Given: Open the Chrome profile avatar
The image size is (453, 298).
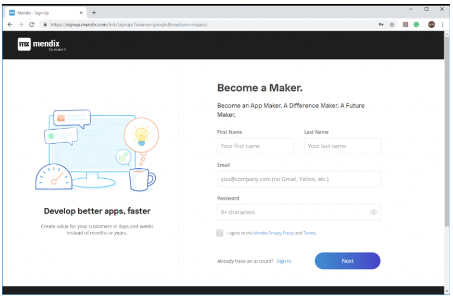Looking at the screenshot, I should (x=431, y=25).
